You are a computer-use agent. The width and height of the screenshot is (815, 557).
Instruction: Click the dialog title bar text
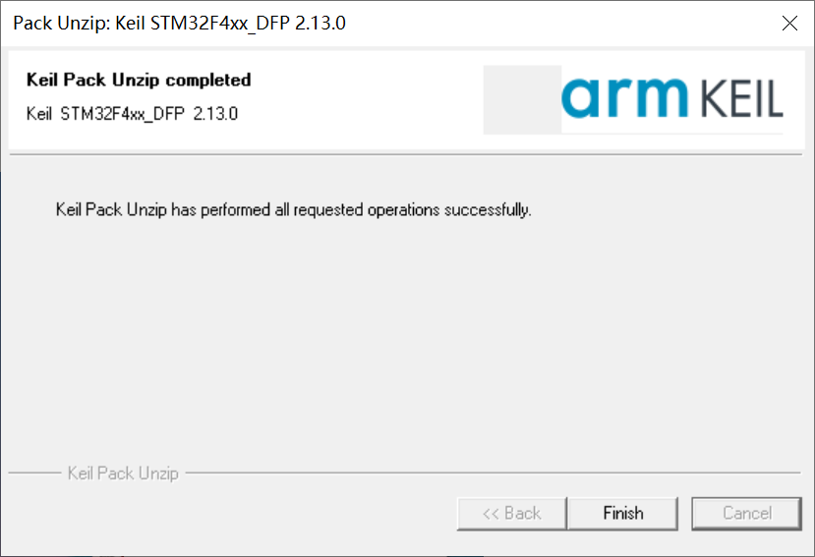coord(179,23)
